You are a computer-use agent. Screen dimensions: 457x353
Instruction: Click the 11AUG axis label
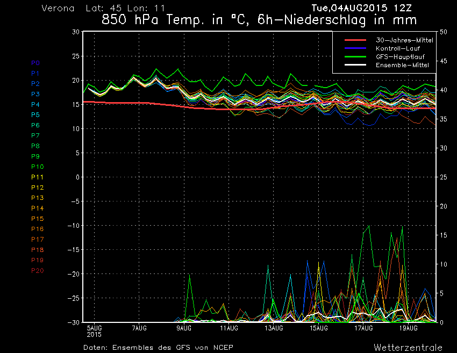pyautogui.click(x=229, y=328)
